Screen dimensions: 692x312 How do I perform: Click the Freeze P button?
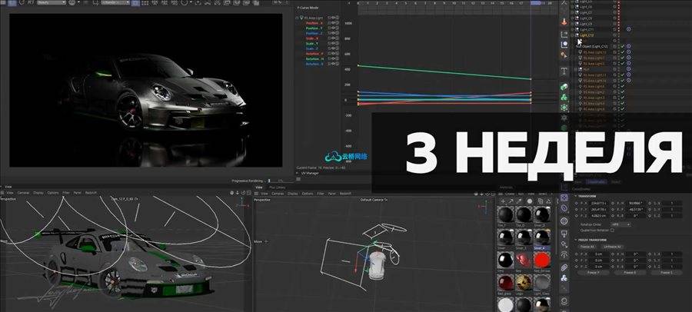593,273
